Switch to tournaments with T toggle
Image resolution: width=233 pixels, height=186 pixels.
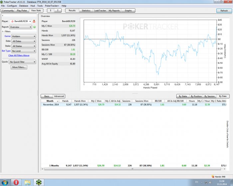[x=58, y=11]
